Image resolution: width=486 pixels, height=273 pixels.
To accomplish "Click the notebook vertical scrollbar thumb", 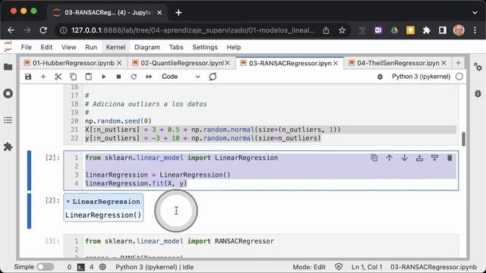I will tap(463, 139).
